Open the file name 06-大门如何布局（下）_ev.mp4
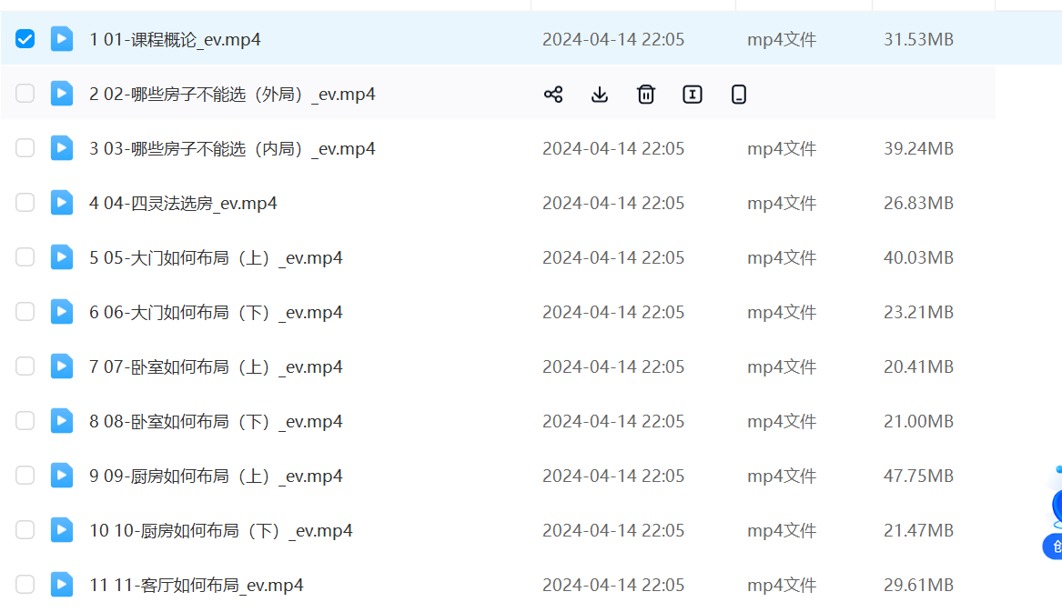 tap(216, 313)
